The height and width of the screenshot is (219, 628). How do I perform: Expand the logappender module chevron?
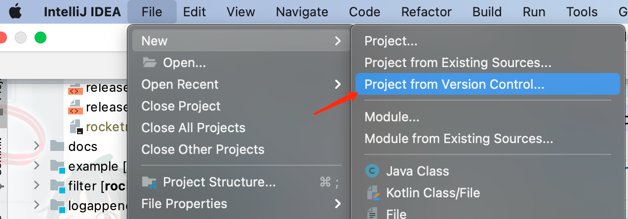point(37,205)
